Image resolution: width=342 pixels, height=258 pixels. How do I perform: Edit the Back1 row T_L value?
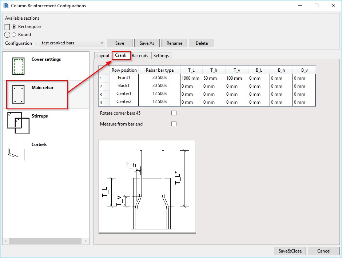click(191, 86)
